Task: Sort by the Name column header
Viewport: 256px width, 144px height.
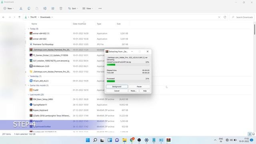Action: coord(34,24)
